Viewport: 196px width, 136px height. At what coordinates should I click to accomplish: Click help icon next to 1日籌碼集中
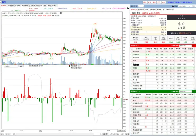(x=152, y=25)
